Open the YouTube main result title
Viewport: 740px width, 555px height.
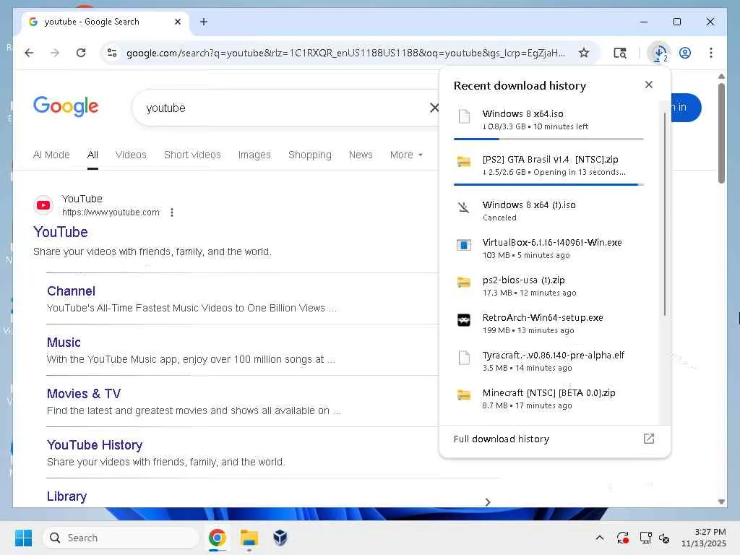click(61, 232)
